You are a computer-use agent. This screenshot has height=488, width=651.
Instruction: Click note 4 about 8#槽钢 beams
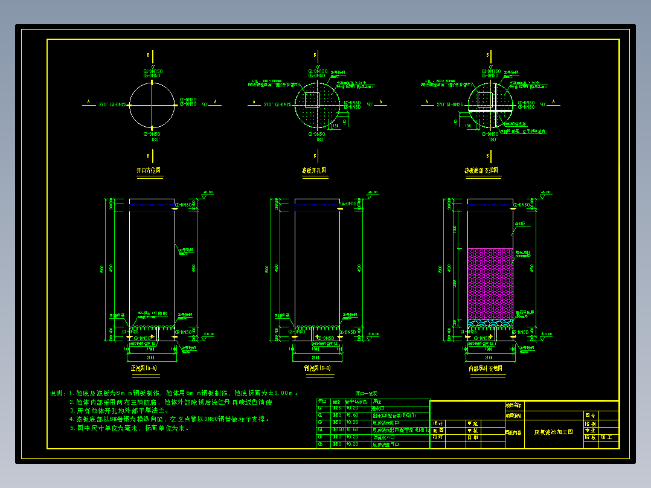[x=169, y=420]
